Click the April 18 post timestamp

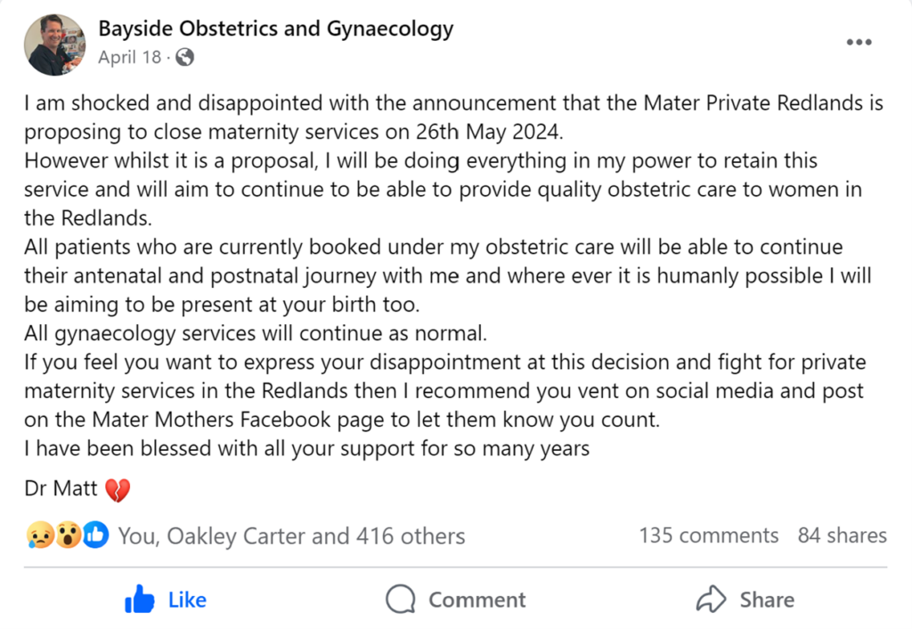(130, 58)
